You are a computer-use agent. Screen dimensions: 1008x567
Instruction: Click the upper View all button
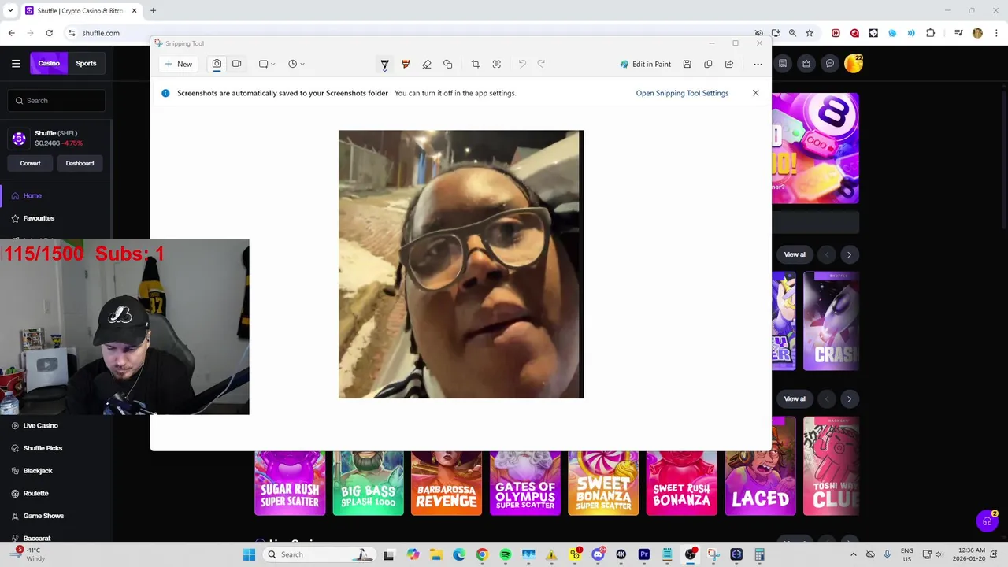click(x=795, y=254)
